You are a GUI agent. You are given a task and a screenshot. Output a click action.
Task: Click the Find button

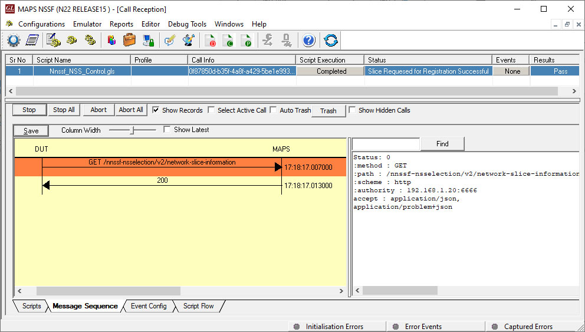(442, 144)
